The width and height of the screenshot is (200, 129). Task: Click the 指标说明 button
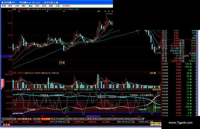click(157, 90)
